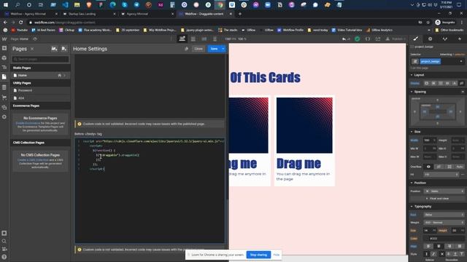The width and height of the screenshot is (467, 262).
Task: Click the Search pages input field
Action: (x=40, y=60)
